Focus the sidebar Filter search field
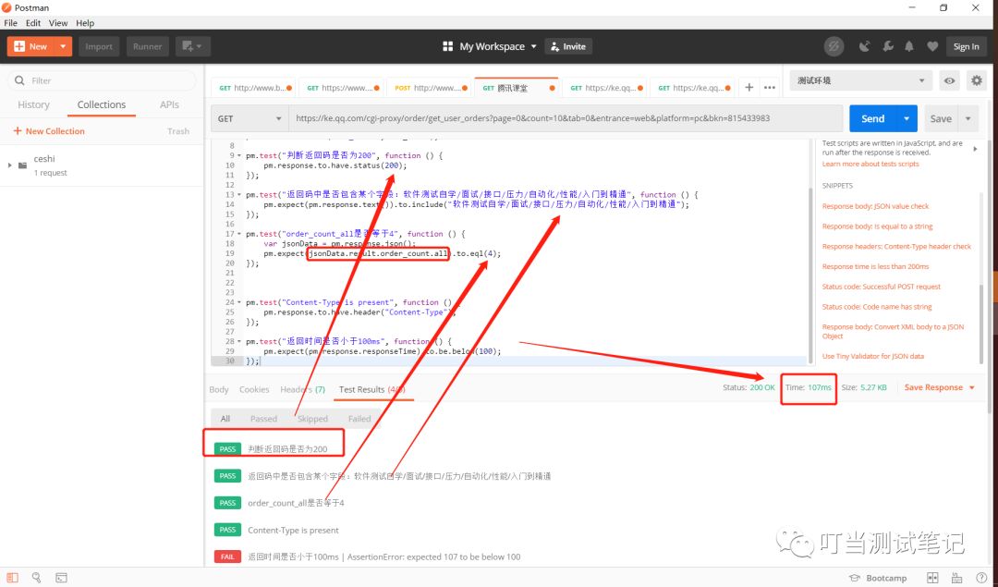 pyautogui.click(x=102, y=80)
